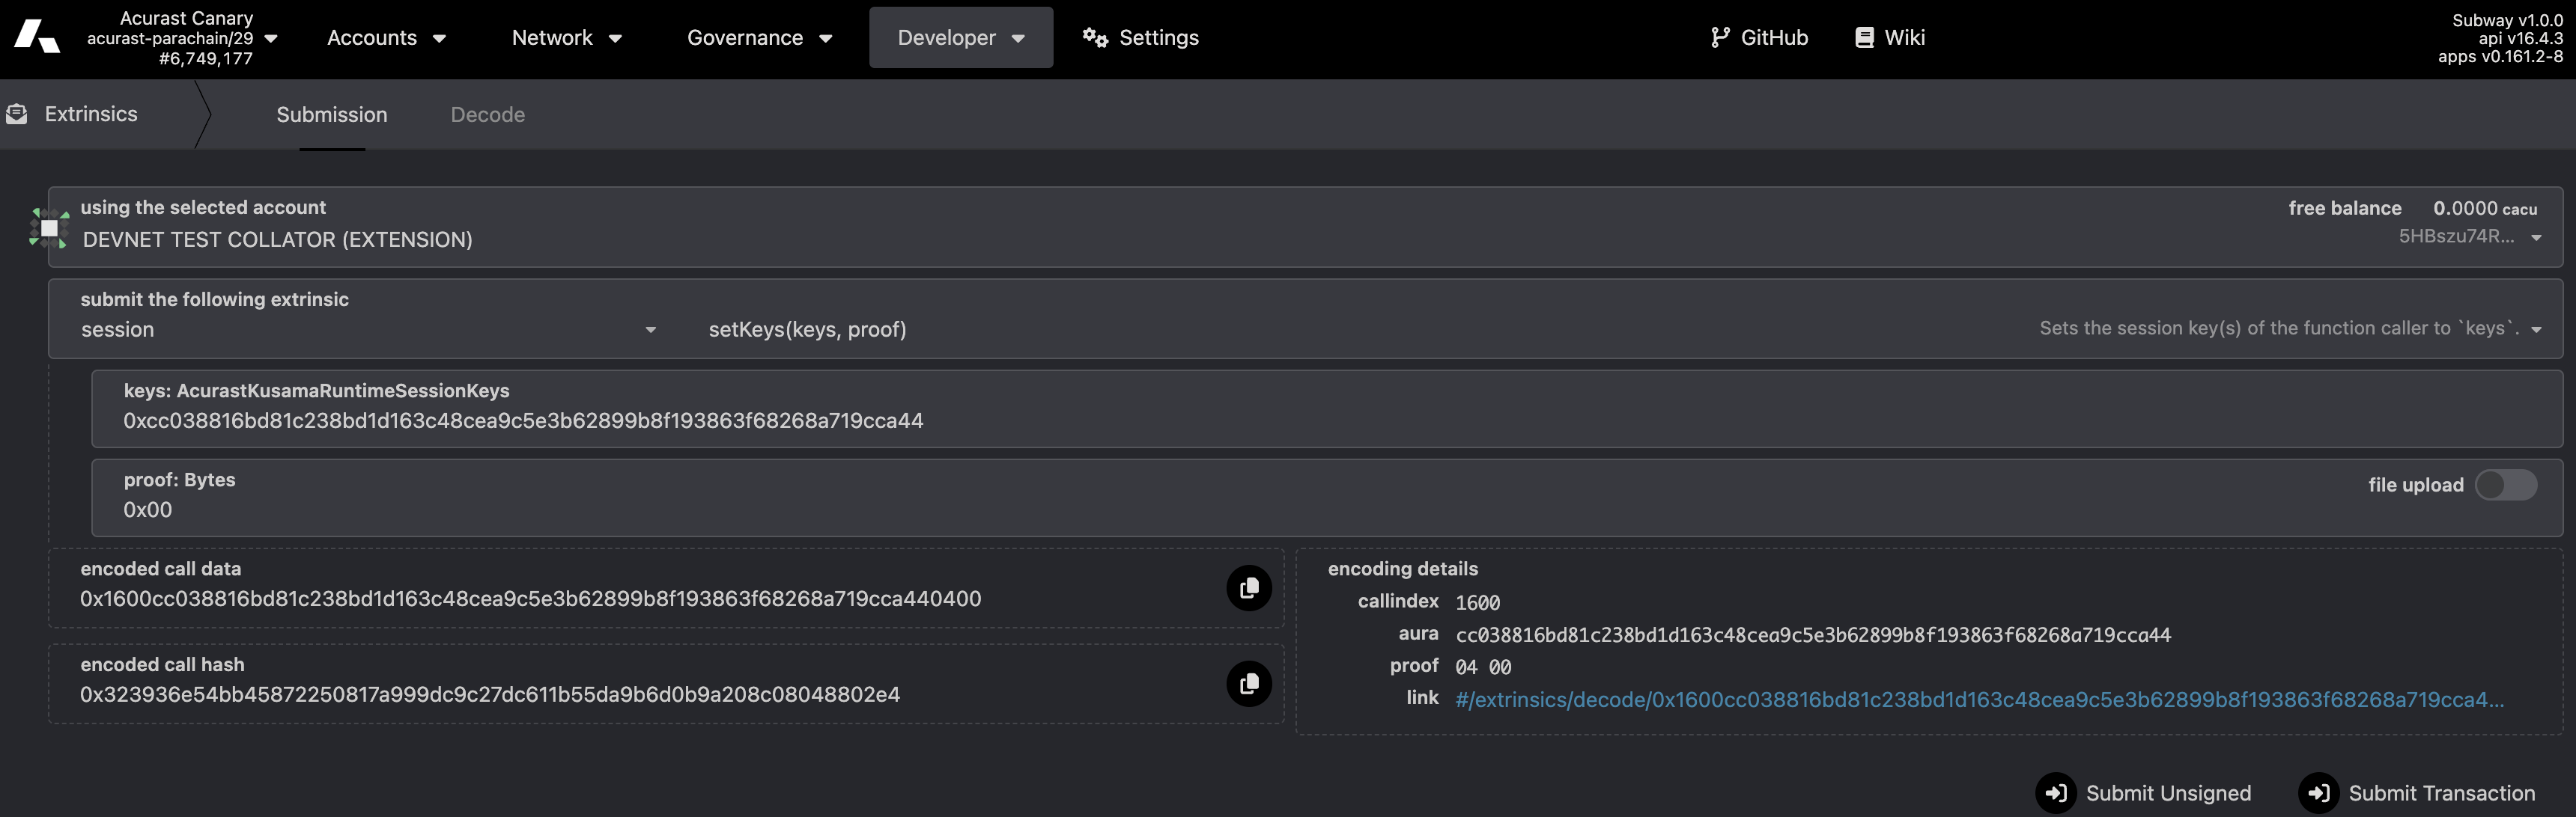This screenshot has height=817, width=2576.
Task: Click the Submit Transaction arrow icon
Action: click(2319, 793)
